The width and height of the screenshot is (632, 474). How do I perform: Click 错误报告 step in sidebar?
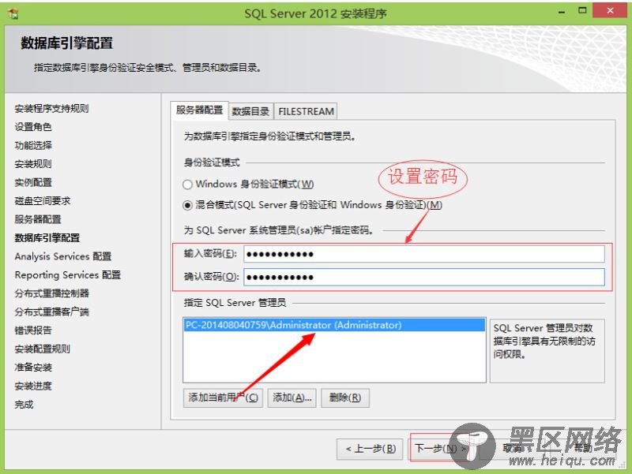click(33, 330)
